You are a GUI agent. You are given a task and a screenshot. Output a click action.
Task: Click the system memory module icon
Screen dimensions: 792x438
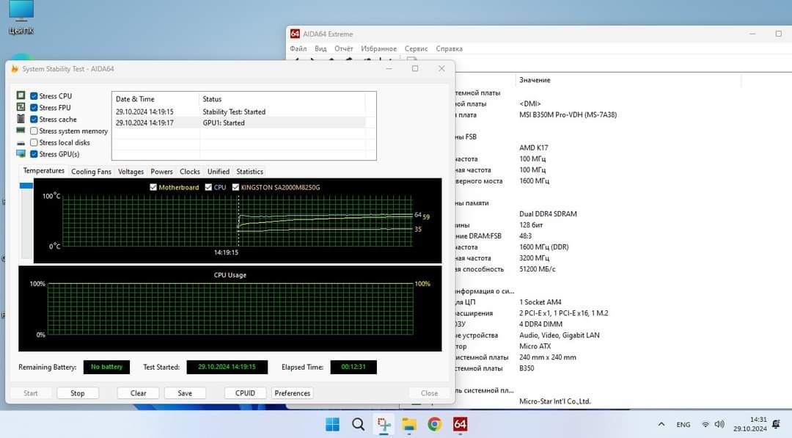click(21, 131)
